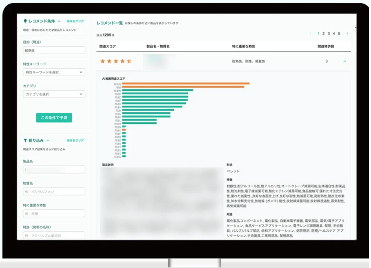Open the 特性キーワード dropdown
The image size is (371, 268).
(x=54, y=72)
